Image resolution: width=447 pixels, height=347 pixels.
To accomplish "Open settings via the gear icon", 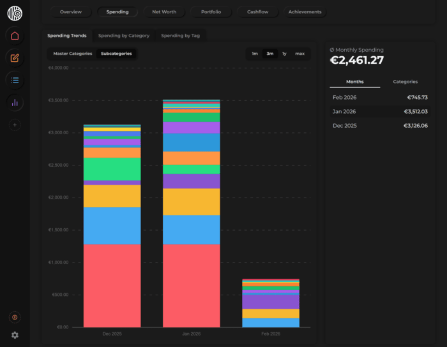I will 15,335.
